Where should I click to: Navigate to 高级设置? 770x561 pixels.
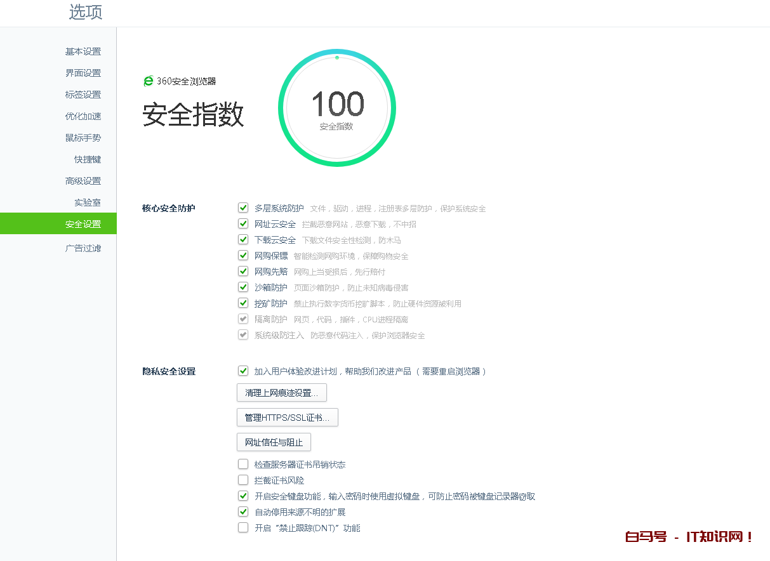tap(83, 181)
